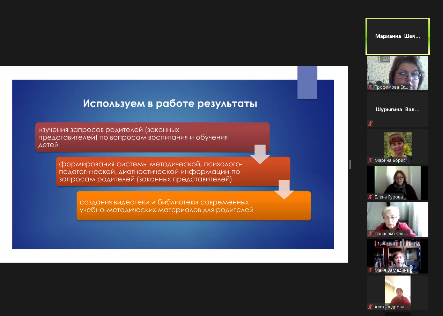
Task: Select Шурыгина Вал participant tile
Action: (x=397, y=110)
